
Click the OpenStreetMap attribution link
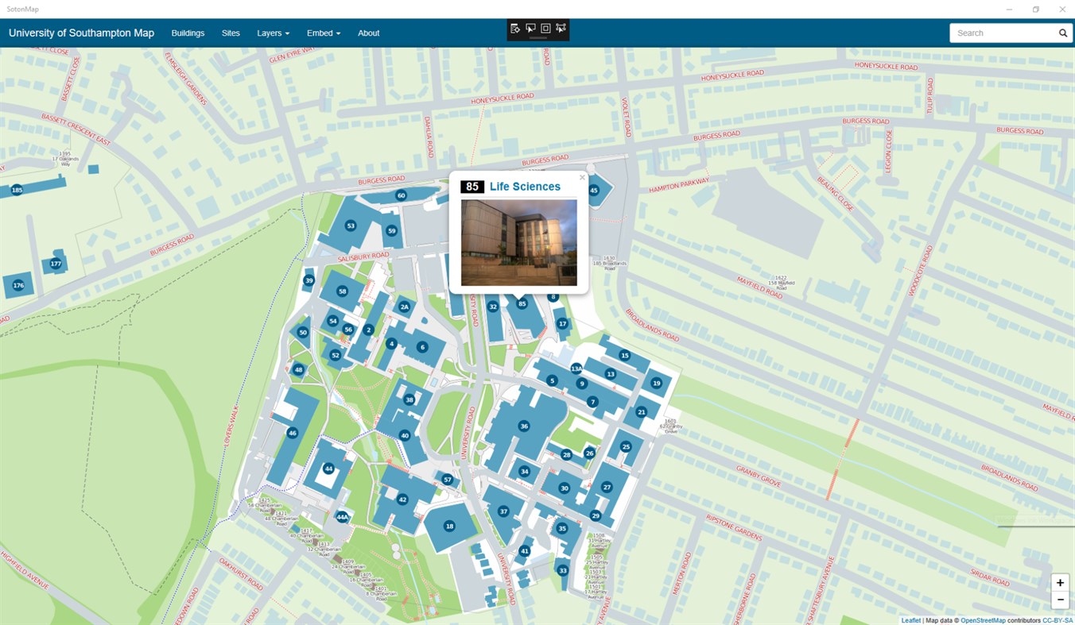[x=983, y=620]
